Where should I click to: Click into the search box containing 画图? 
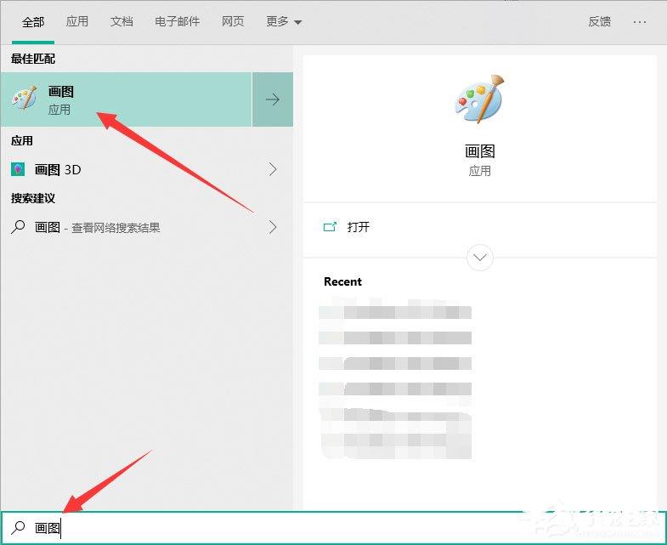tap(333, 527)
